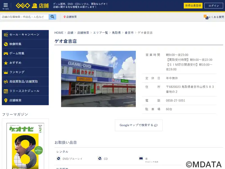
Task: Click the external link icon on Google map button
Action: coord(156,125)
